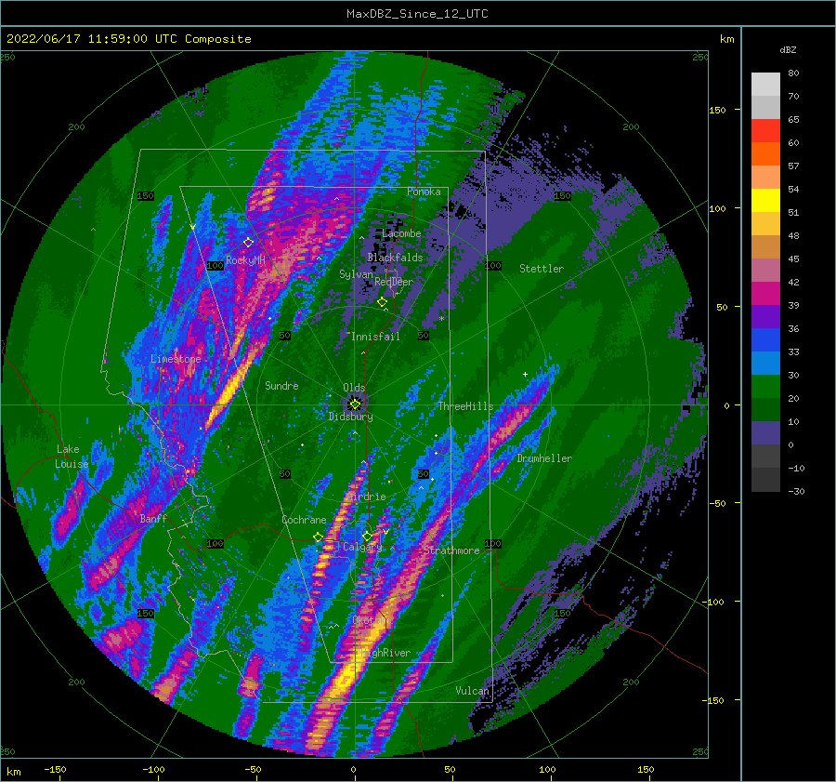836x782 pixels.
Task: Select the radar site marker at Olds
Action: pyautogui.click(x=355, y=404)
